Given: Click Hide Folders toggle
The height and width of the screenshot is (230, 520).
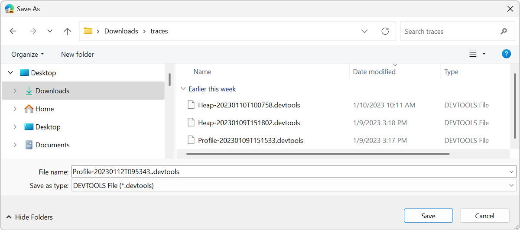Looking at the screenshot, I should tap(29, 217).
